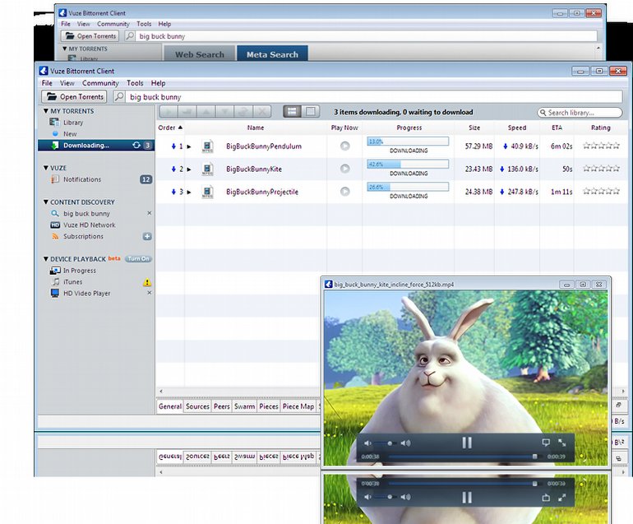Click the Notifications count badge
Image resolution: width=633 pixels, height=524 pixels.
[x=146, y=179]
